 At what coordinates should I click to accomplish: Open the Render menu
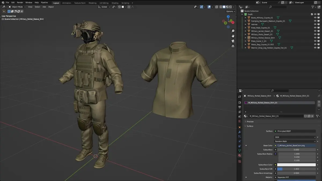[x=20, y=2]
